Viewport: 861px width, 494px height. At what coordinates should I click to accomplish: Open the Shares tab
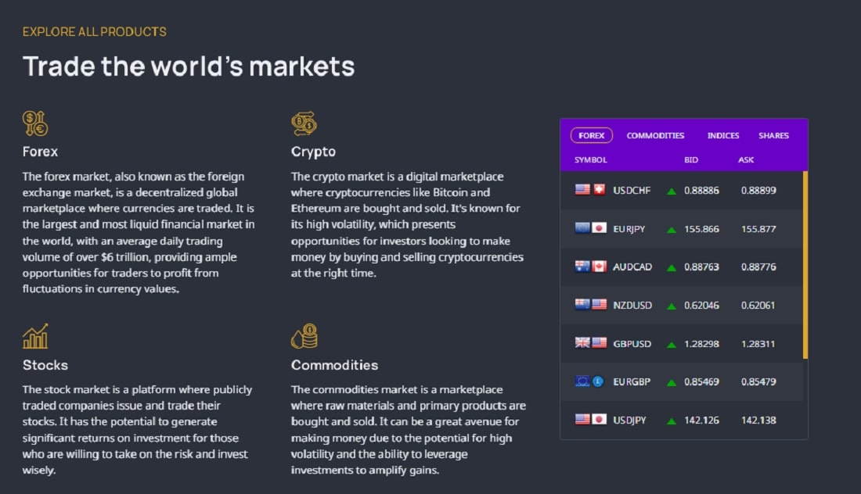(x=773, y=135)
